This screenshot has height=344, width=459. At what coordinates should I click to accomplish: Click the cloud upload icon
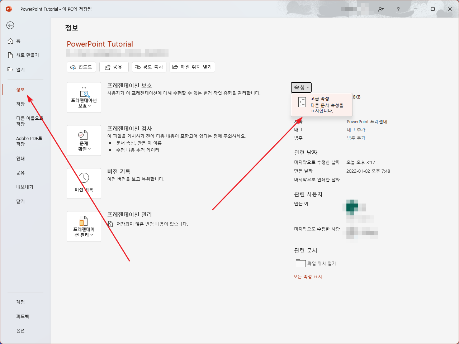pos(73,67)
